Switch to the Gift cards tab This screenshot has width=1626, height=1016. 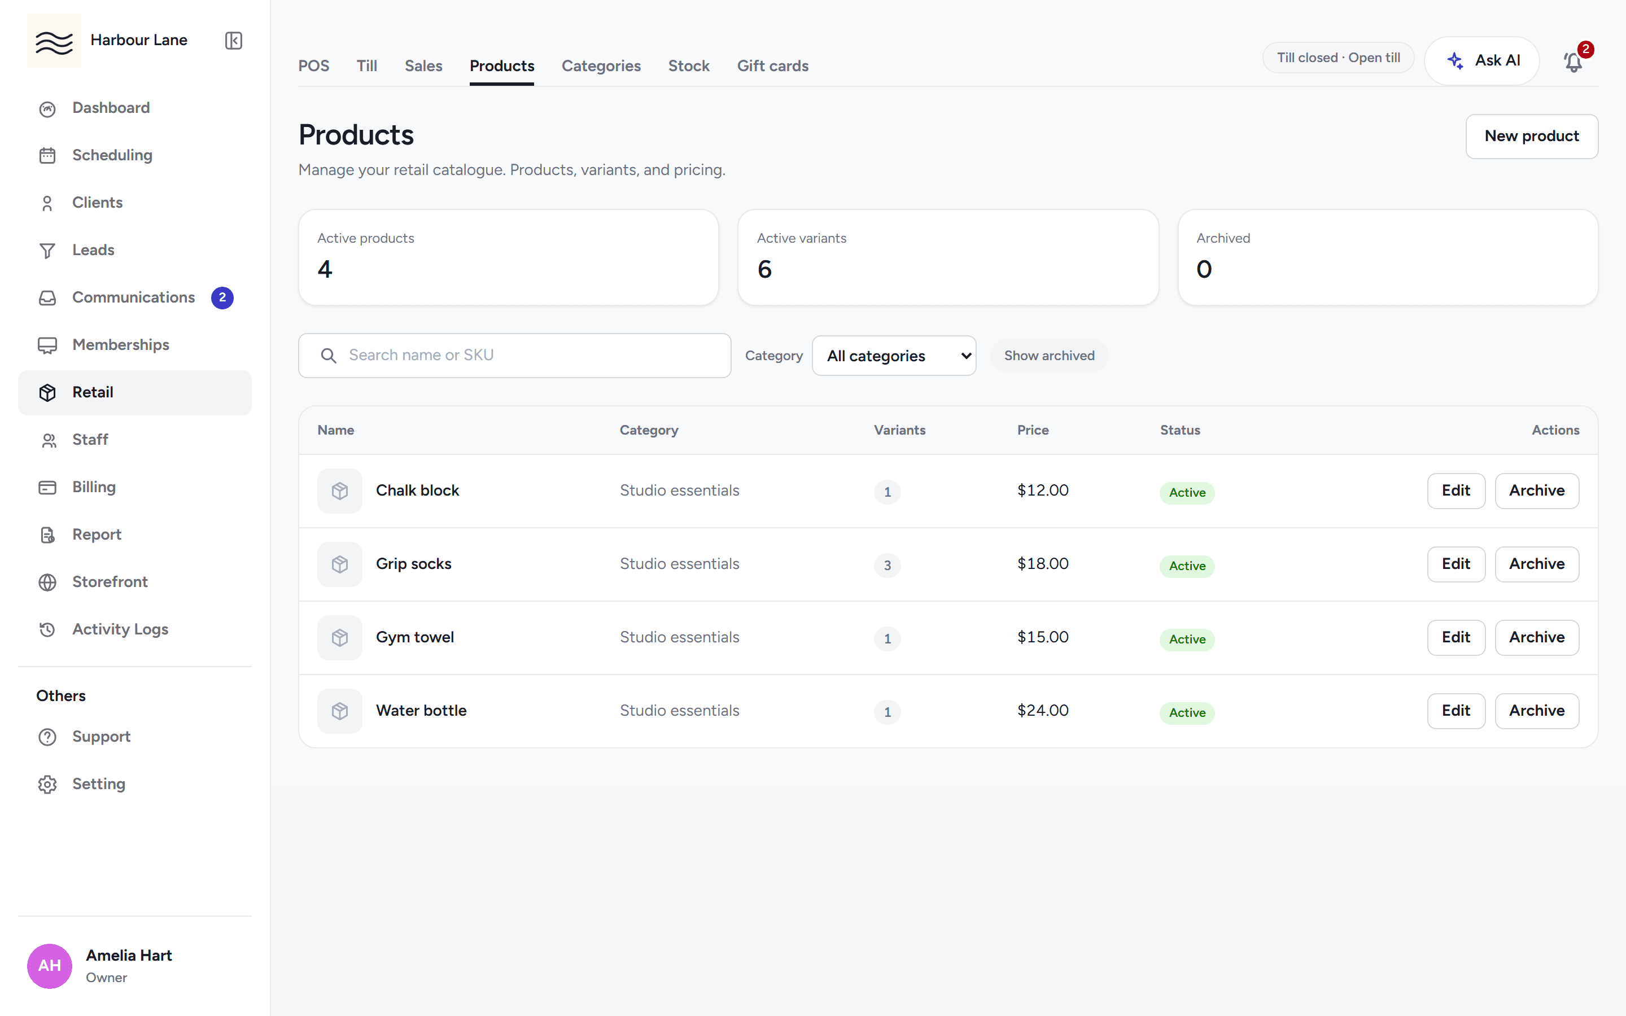coord(773,66)
